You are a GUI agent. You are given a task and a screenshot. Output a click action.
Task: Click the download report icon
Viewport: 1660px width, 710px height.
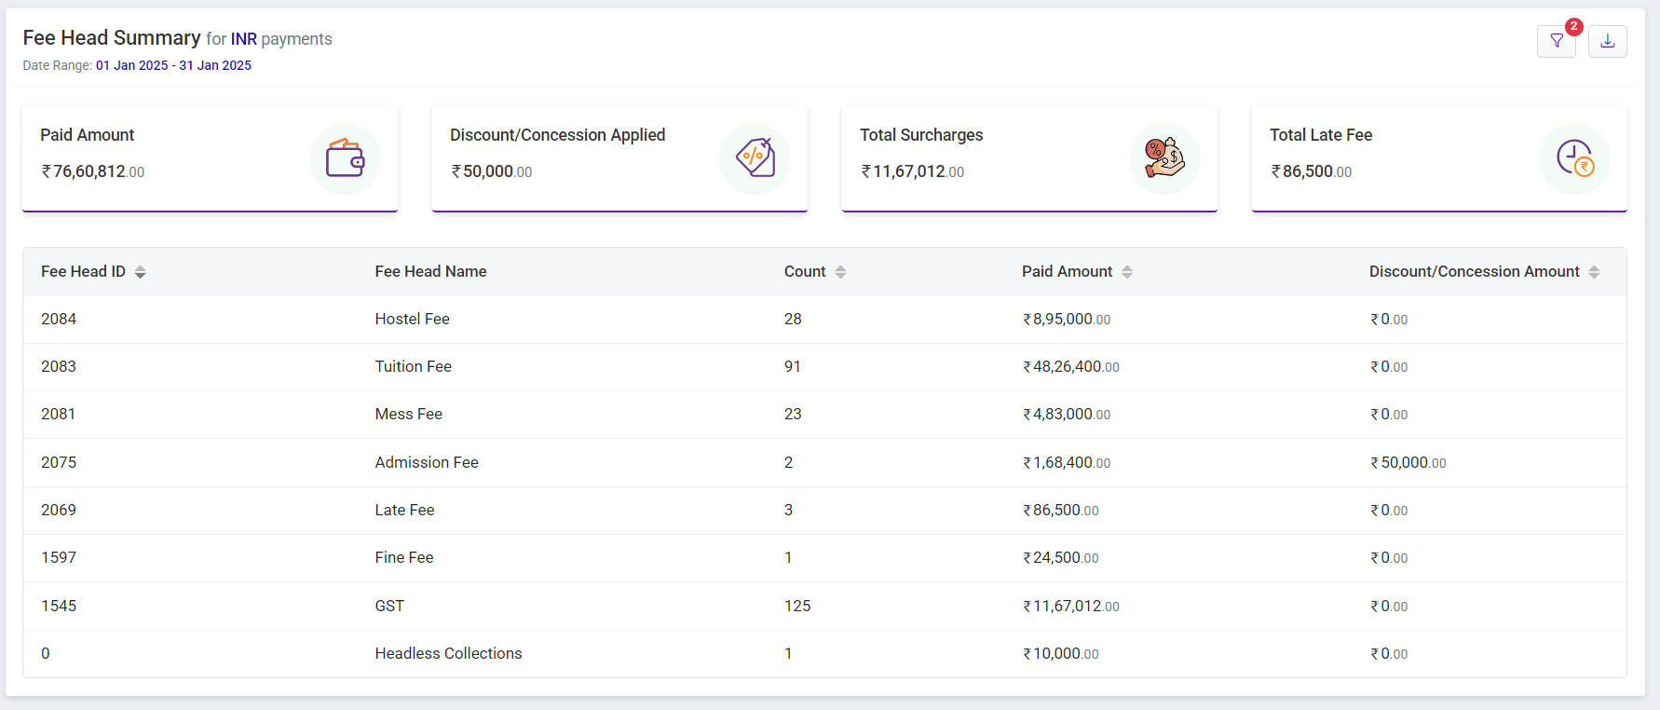click(x=1607, y=41)
